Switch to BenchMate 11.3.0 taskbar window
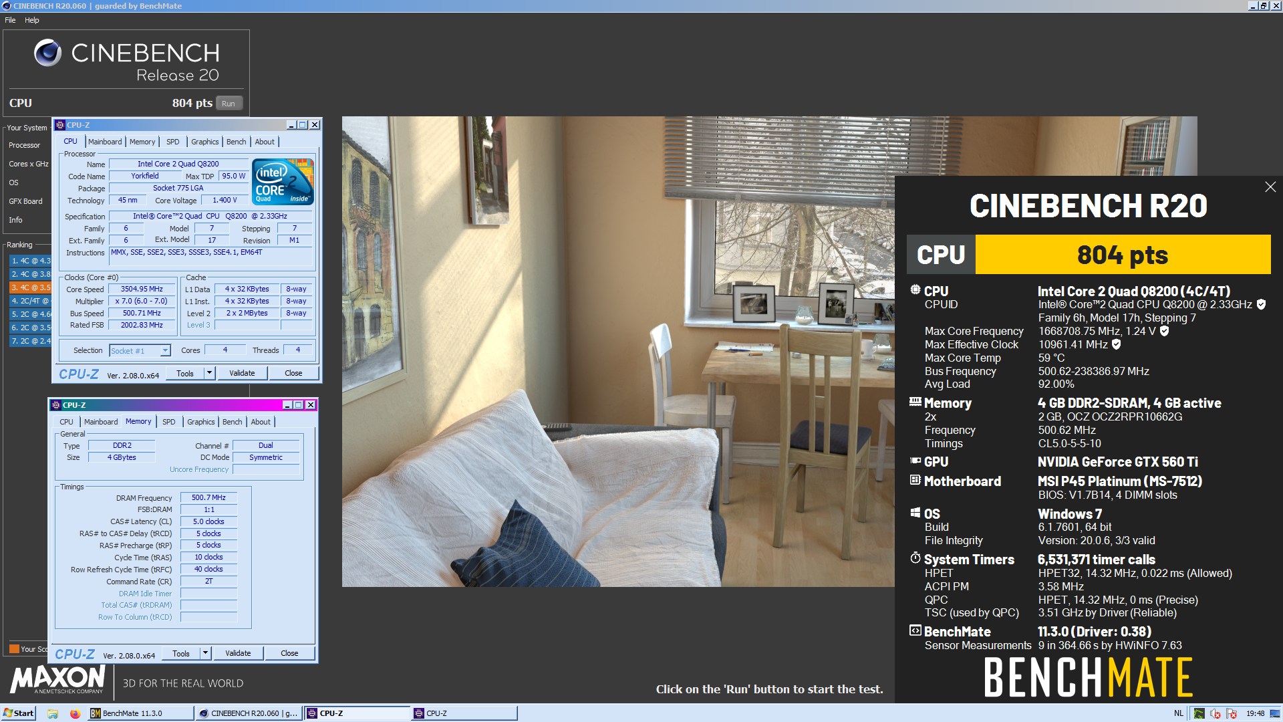 140,713
